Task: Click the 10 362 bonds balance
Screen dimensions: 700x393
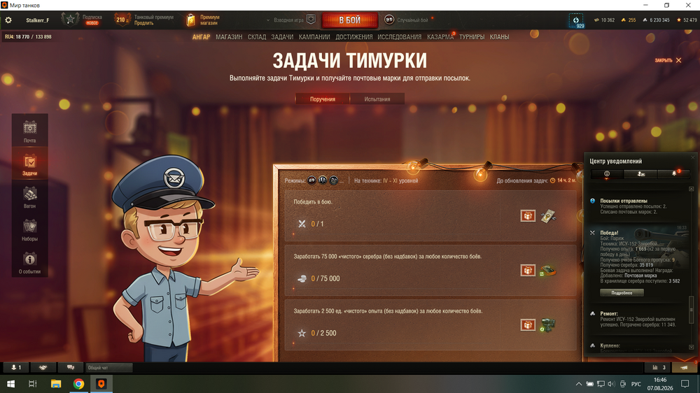Action: (x=604, y=20)
